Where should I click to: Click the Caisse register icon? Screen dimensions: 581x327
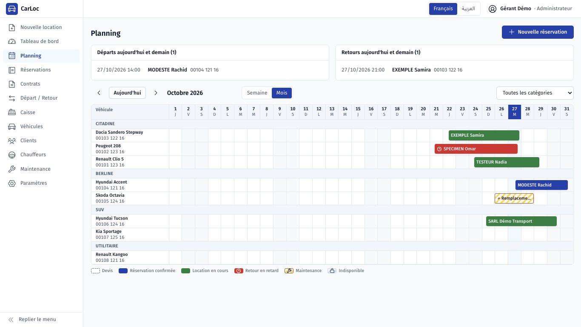point(12,112)
